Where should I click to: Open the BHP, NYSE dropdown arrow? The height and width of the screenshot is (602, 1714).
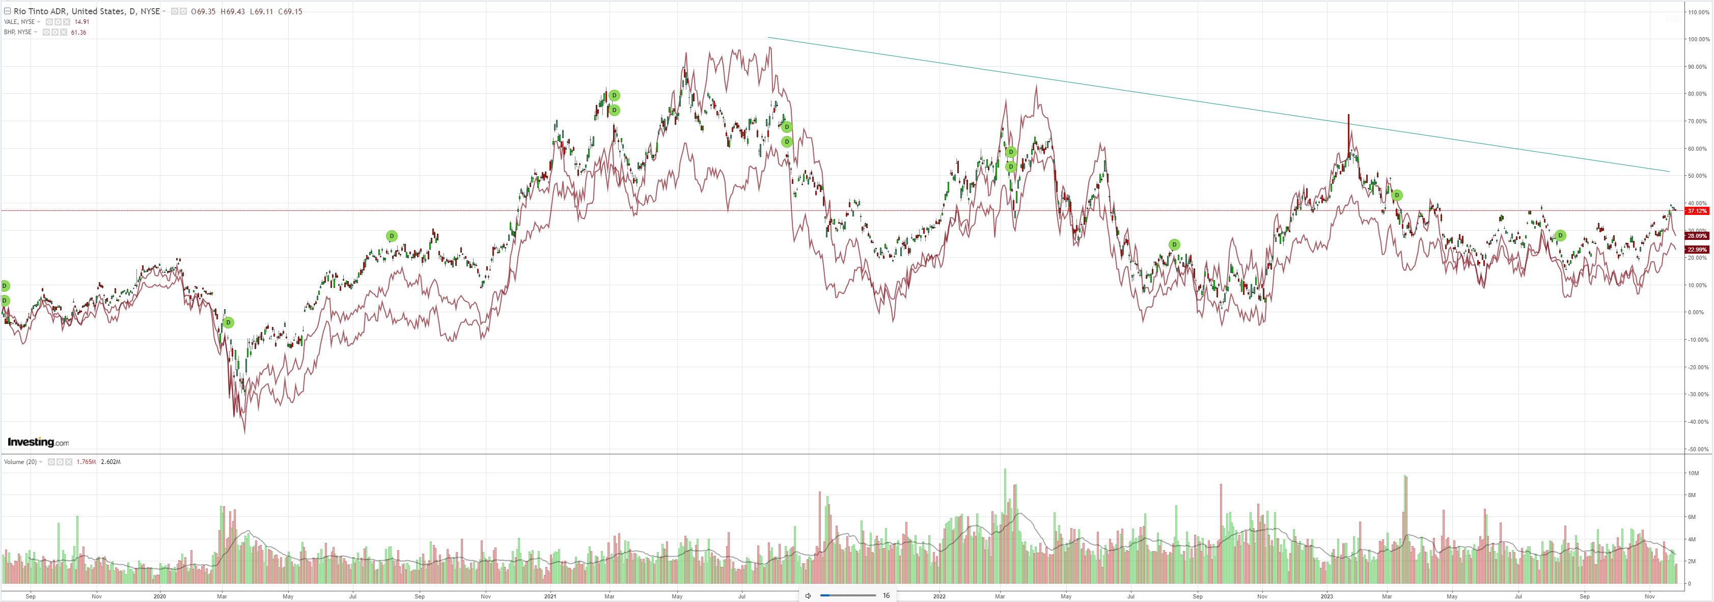(35, 32)
